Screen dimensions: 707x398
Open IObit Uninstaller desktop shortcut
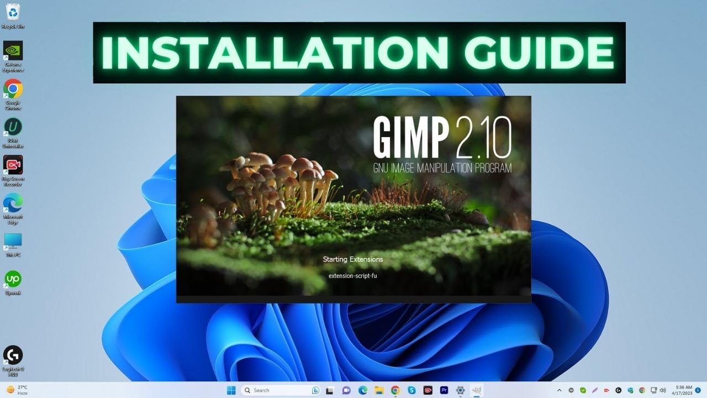point(13,133)
